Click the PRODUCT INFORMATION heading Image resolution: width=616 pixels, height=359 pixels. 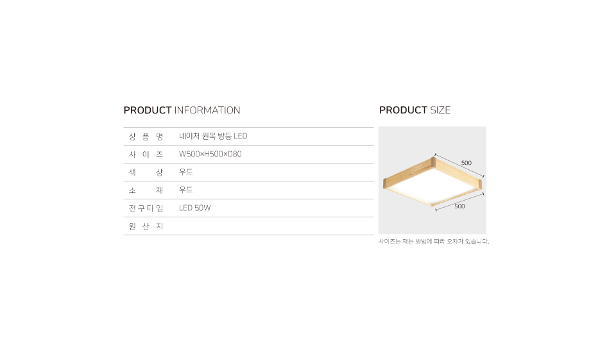coord(182,110)
